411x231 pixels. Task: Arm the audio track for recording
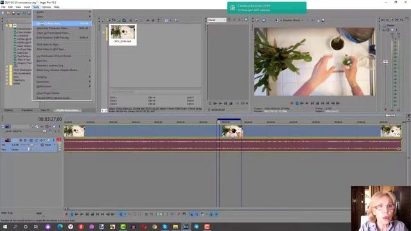(21, 140)
